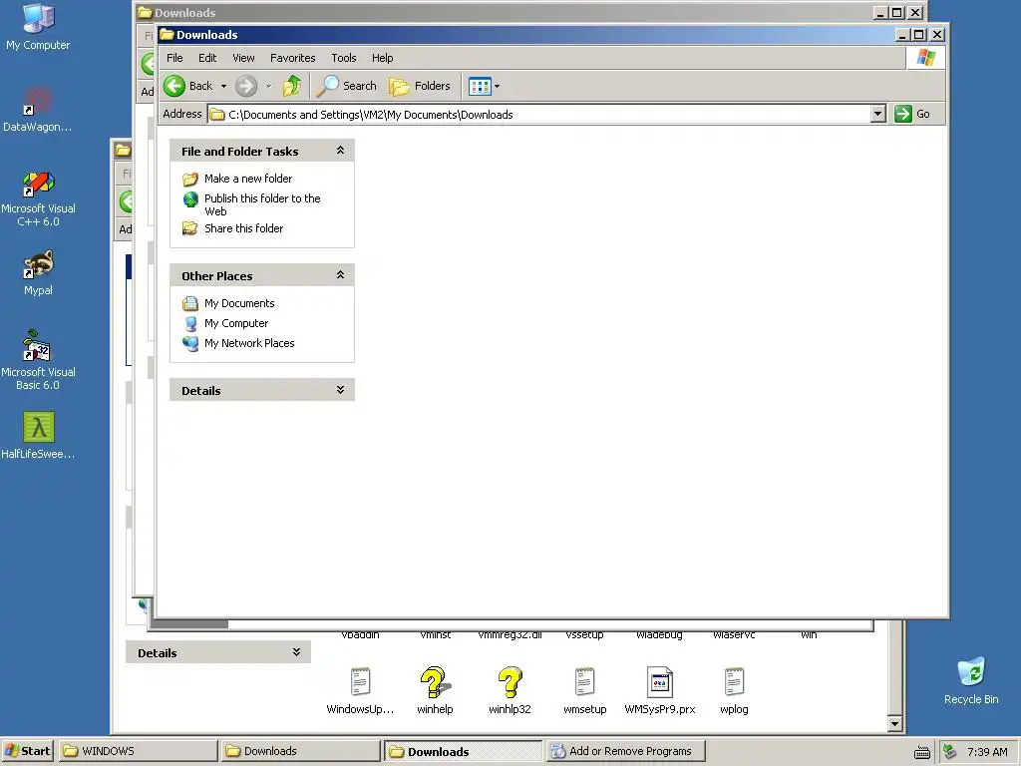Click scroll-down arrow of the WINDOWS window
Image resolution: width=1021 pixels, height=766 pixels.
(x=894, y=724)
